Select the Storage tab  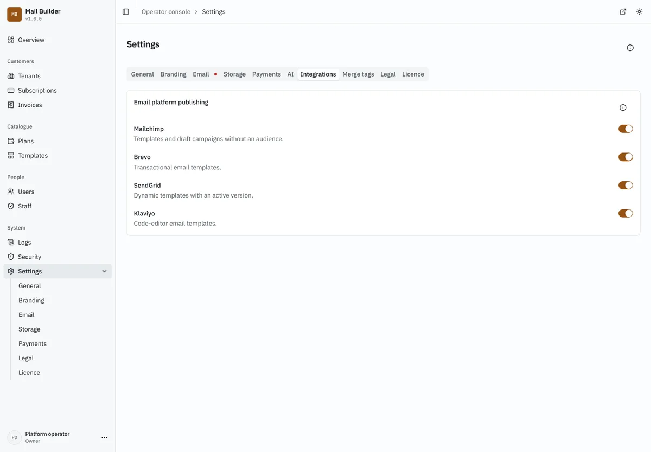click(234, 74)
